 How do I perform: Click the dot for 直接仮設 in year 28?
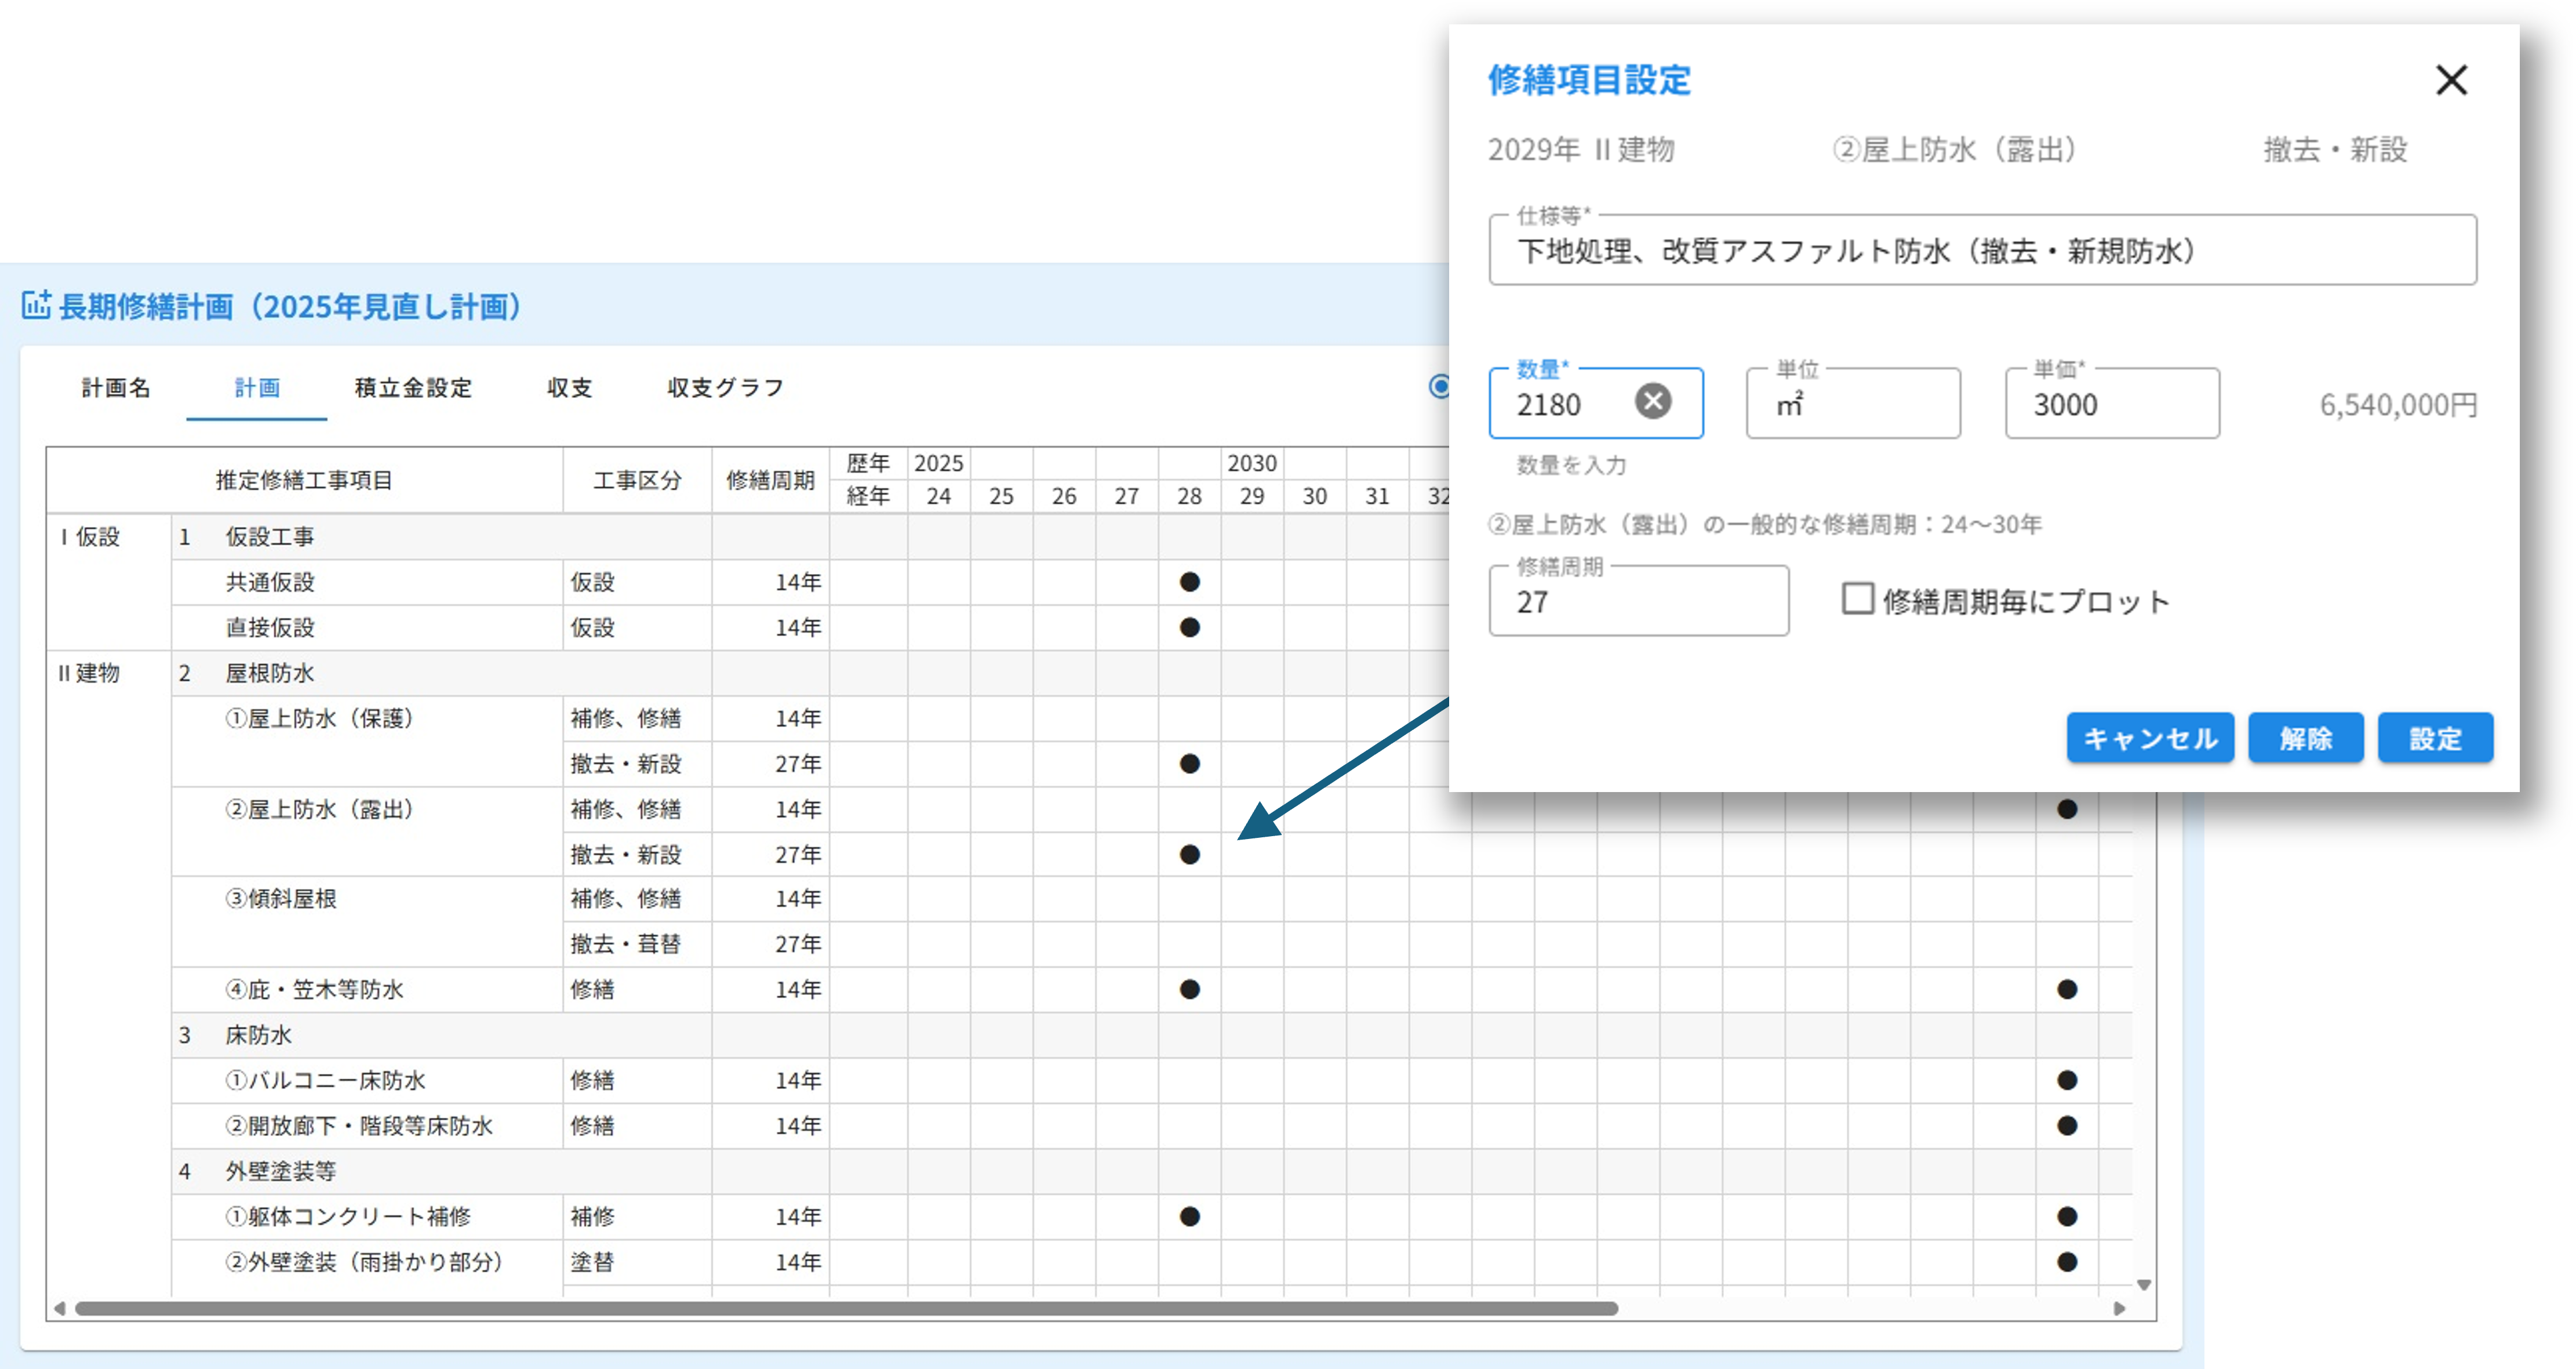click(x=1189, y=627)
